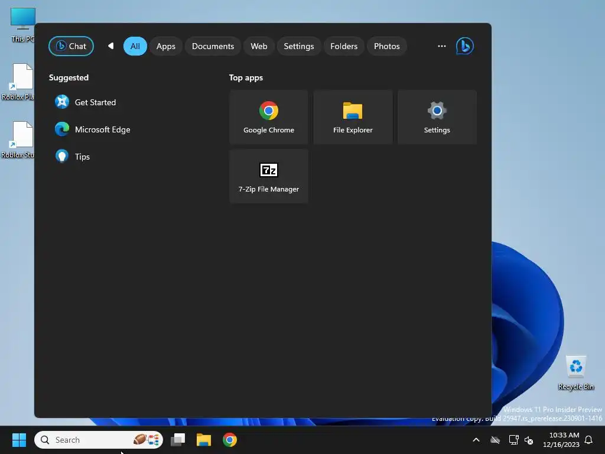Open the three-dot more options menu
This screenshot has width=605, height=454.
442,46
